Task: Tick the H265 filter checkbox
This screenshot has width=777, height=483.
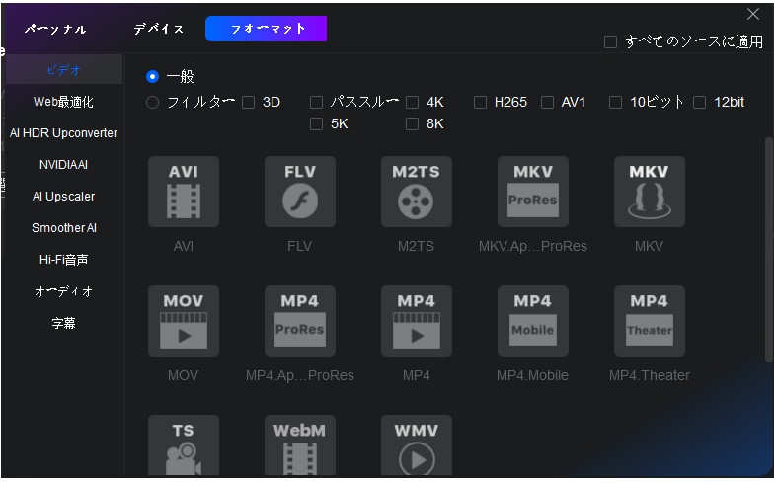Action: point(481,102)
